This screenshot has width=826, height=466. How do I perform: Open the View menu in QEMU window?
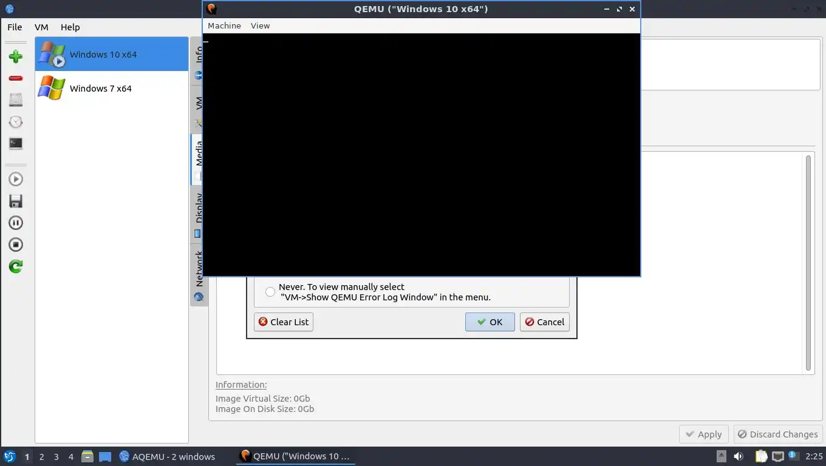(x=260, y=25)
